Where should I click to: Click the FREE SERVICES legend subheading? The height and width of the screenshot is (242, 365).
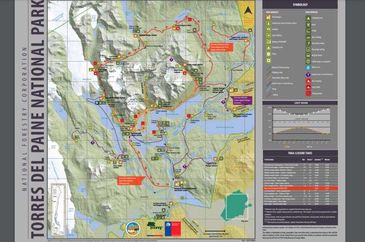coord(272,12)
